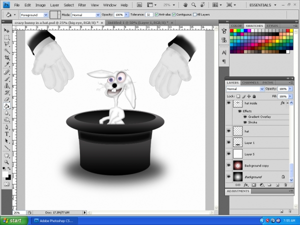Select the Crop tool

[x=6, y=57]
